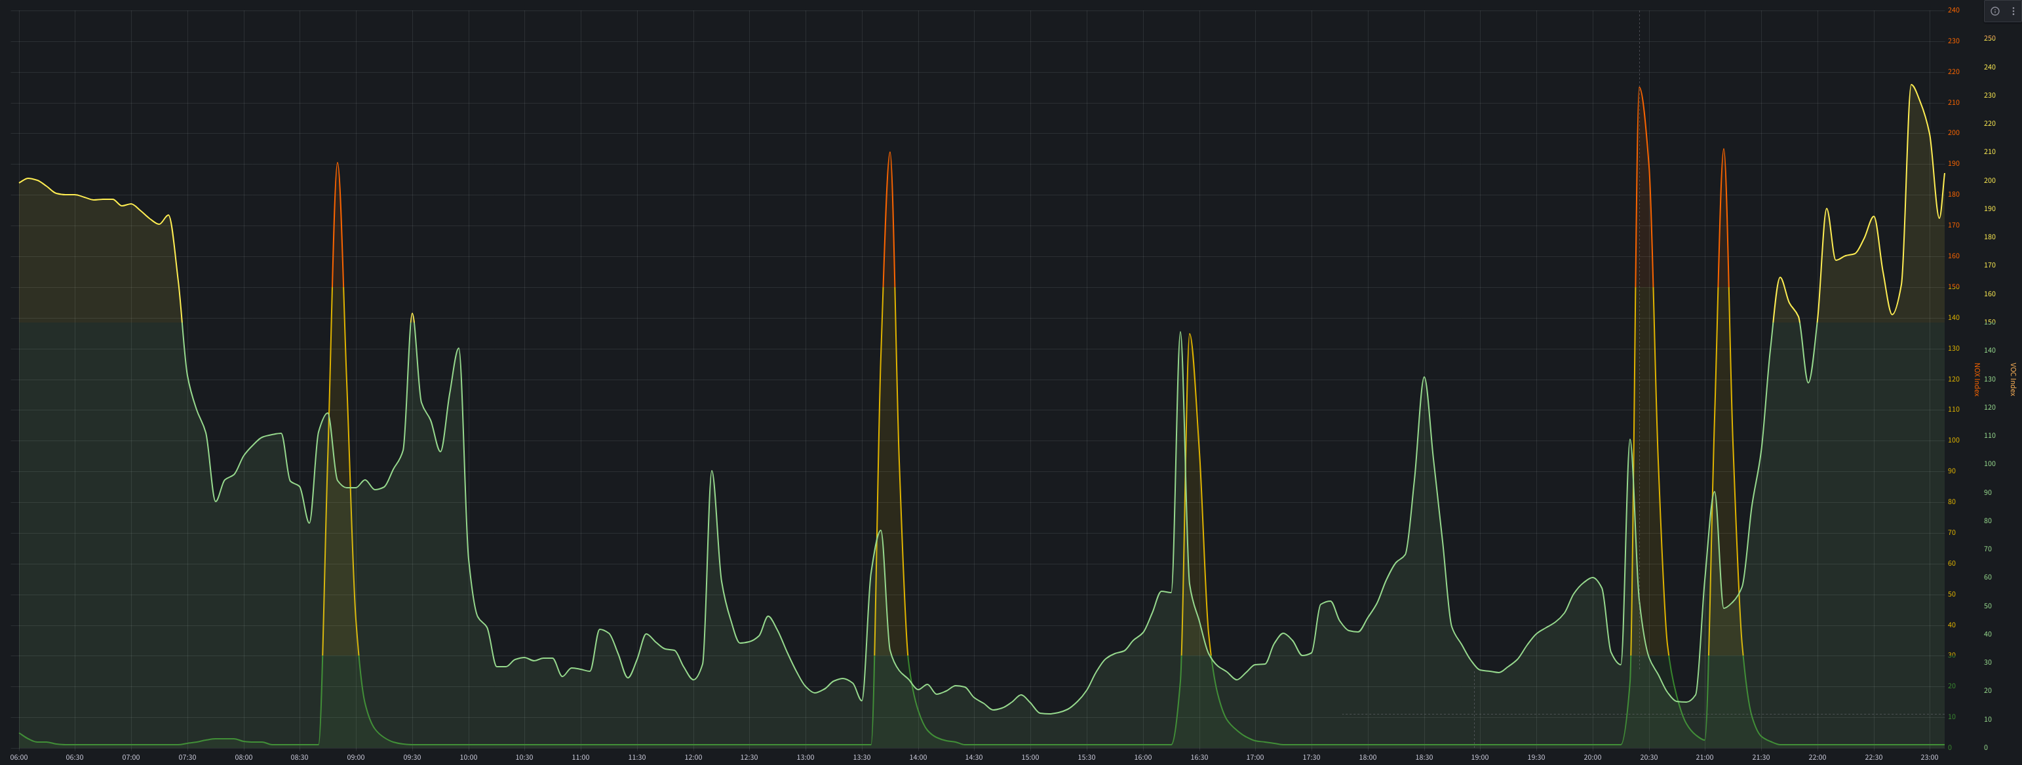The height and width of the screenshot is (765, 2022).
Task: Click the rotated 'VOC index' axis title
Action: [x=2013, y=380]
